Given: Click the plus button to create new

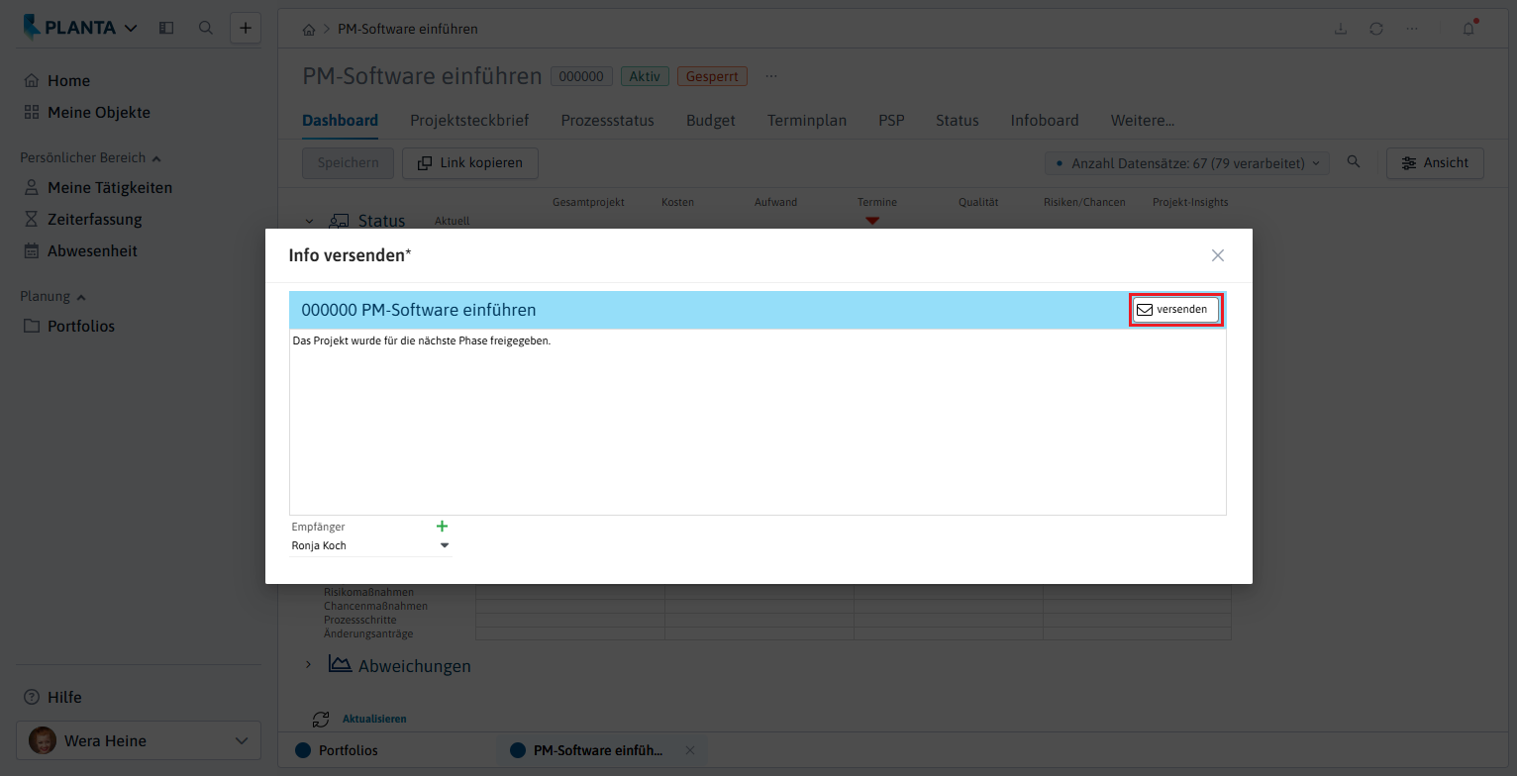Looking at the screenshot, I should tap(246, 28).
